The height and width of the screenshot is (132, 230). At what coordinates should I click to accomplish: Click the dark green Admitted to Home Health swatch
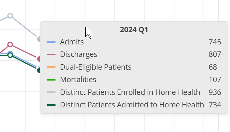pos(51,105)
